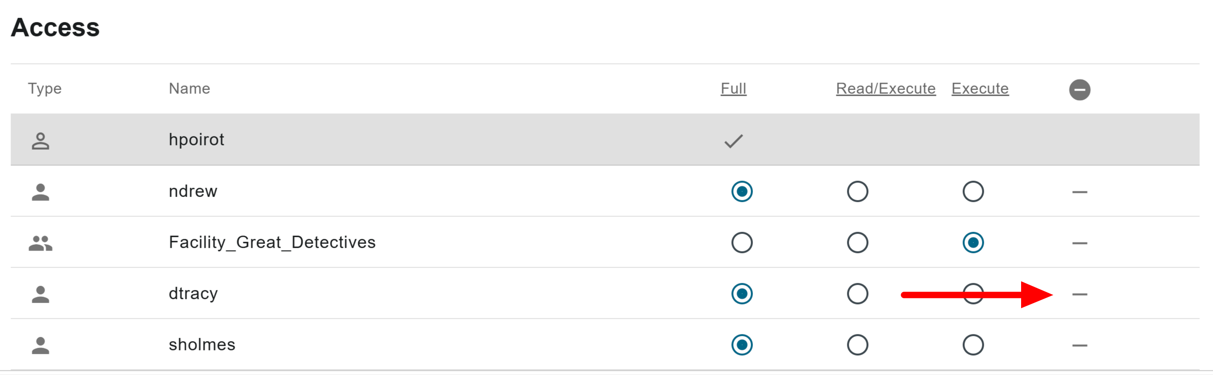The width and height of the screenshot is (1213, 375).
Task: Click the user icon beside ndrew
Action: 40,192
